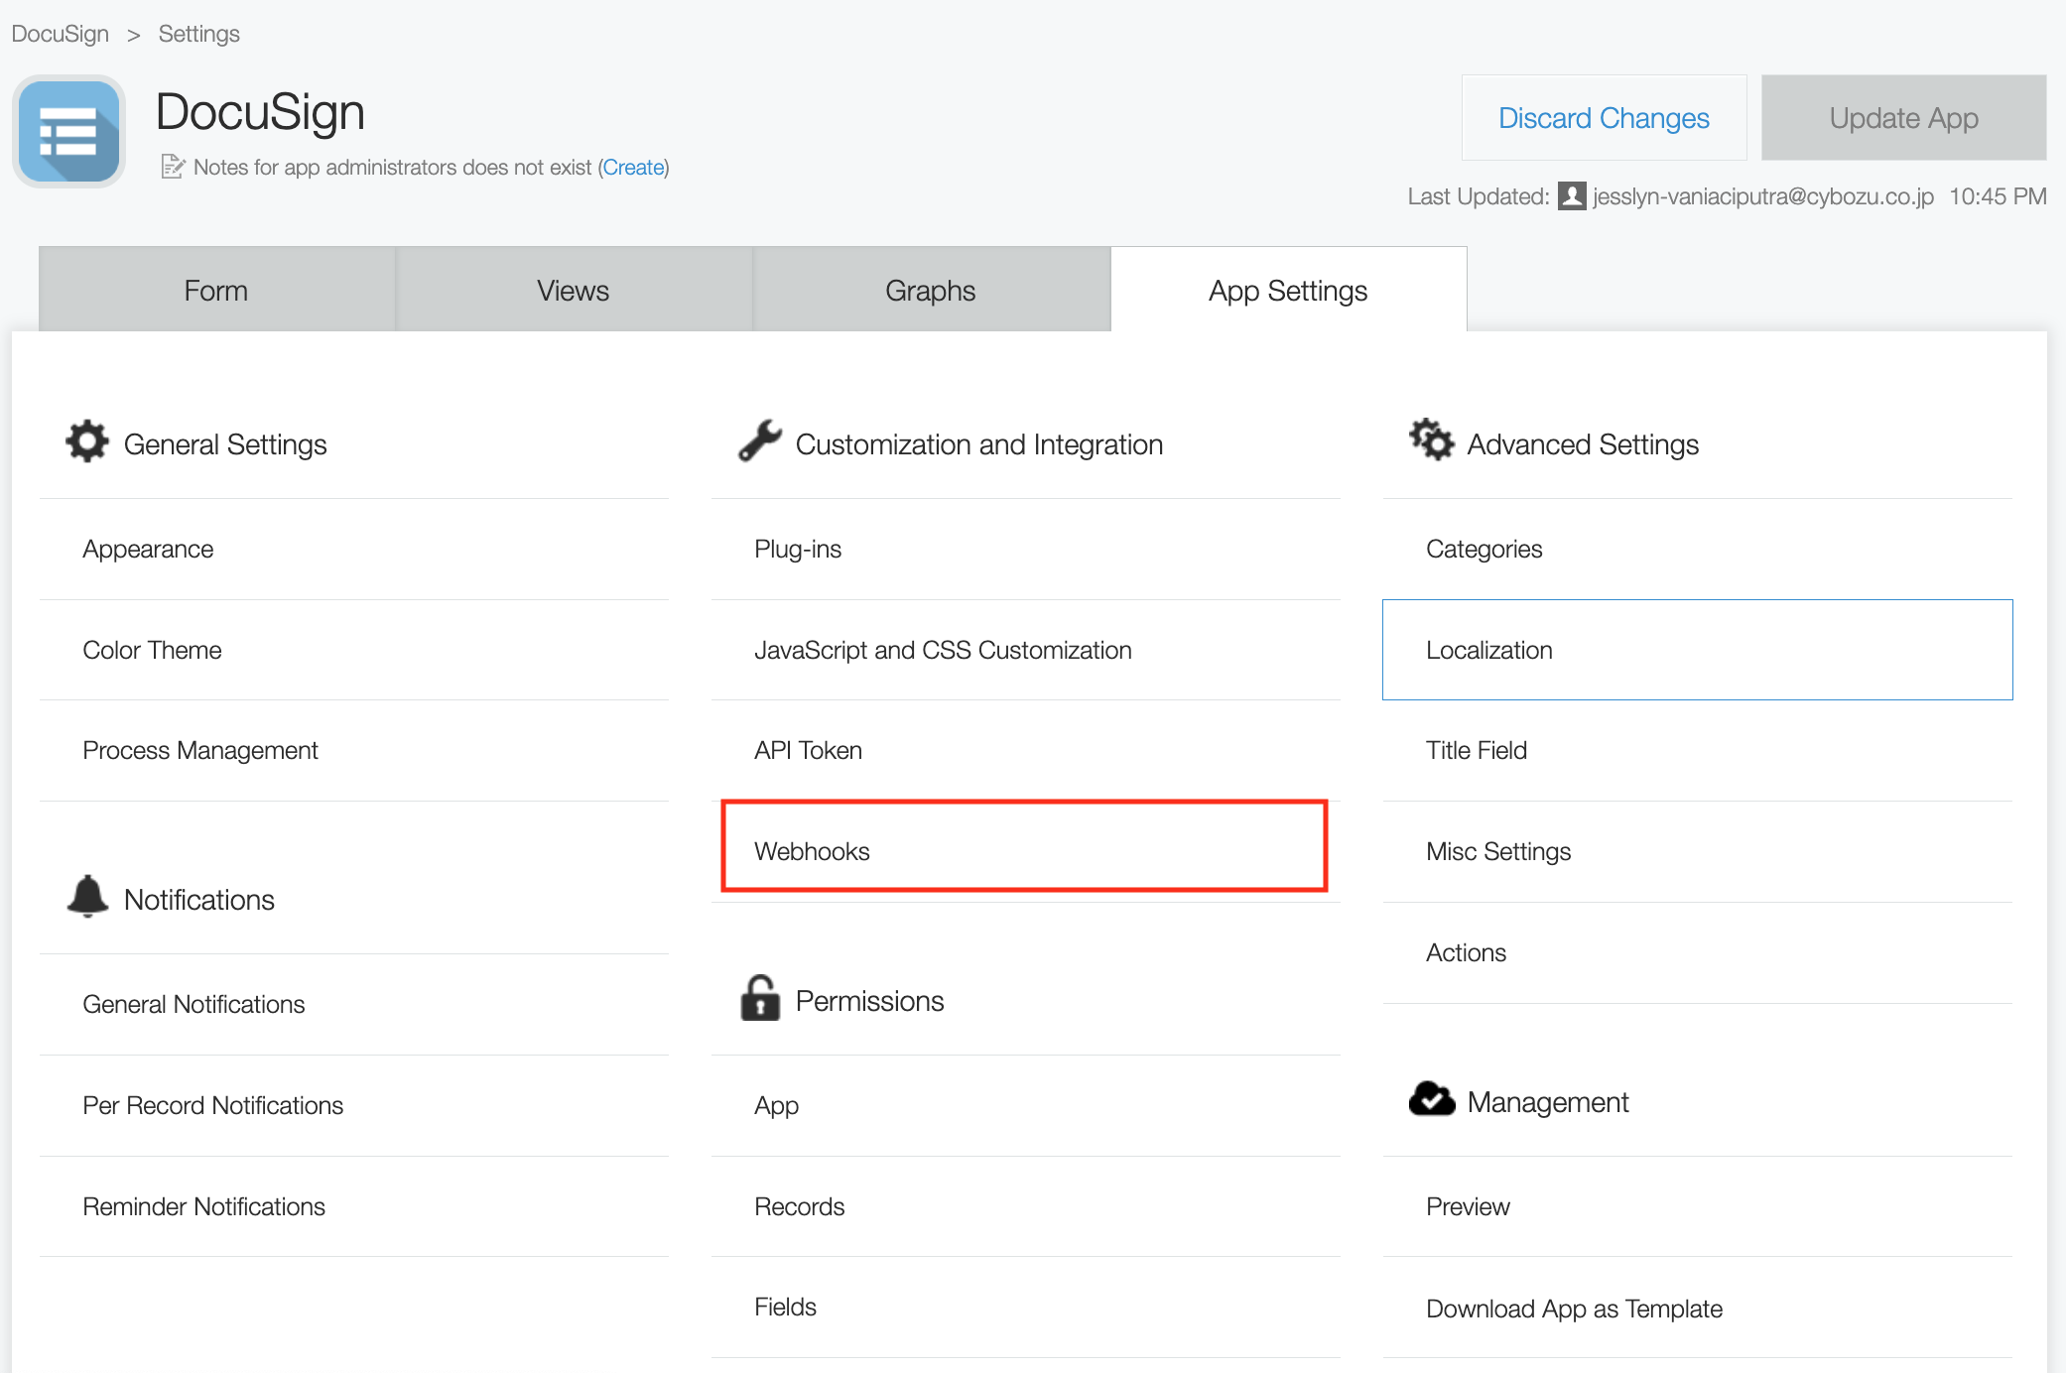Switch to the Form tab
The height and width of the screenshot is (1373, 2066).
(216, 290)
